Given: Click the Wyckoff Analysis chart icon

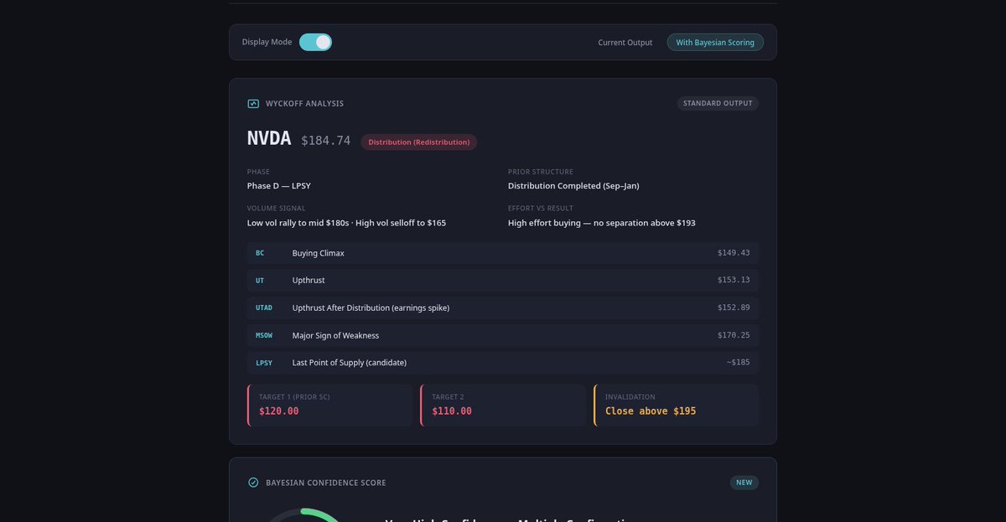Looking at the screenshot, I should pyautogui.click(x=253, y=104).
